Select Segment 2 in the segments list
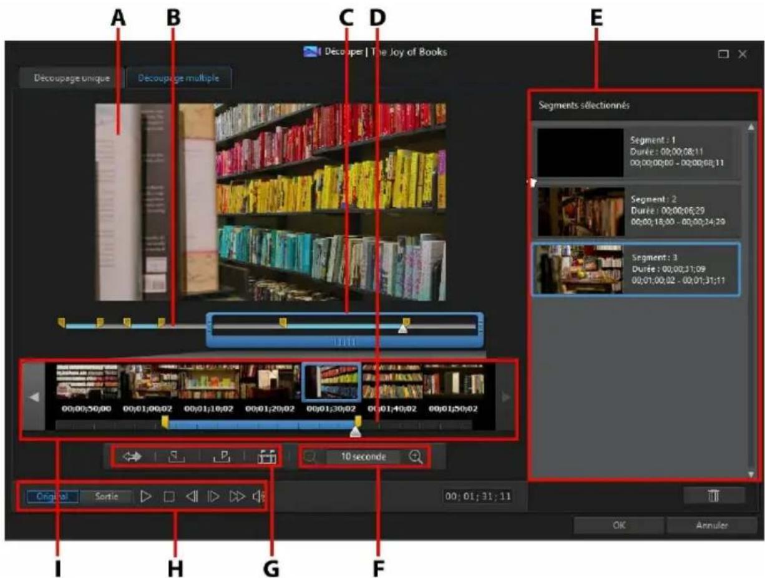765x578 pixels. tap(638, 210)
